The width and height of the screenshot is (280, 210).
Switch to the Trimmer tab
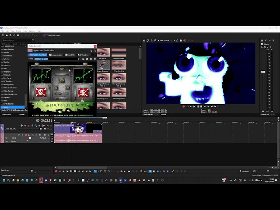point(163,115)
